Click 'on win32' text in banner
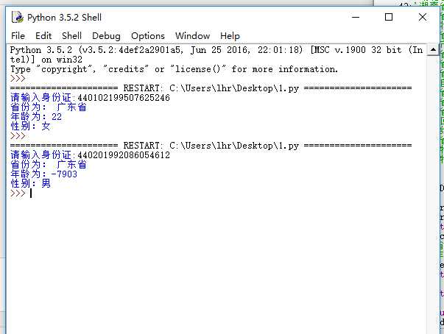This screenshot has height=334, width=444. coord(62,60)
